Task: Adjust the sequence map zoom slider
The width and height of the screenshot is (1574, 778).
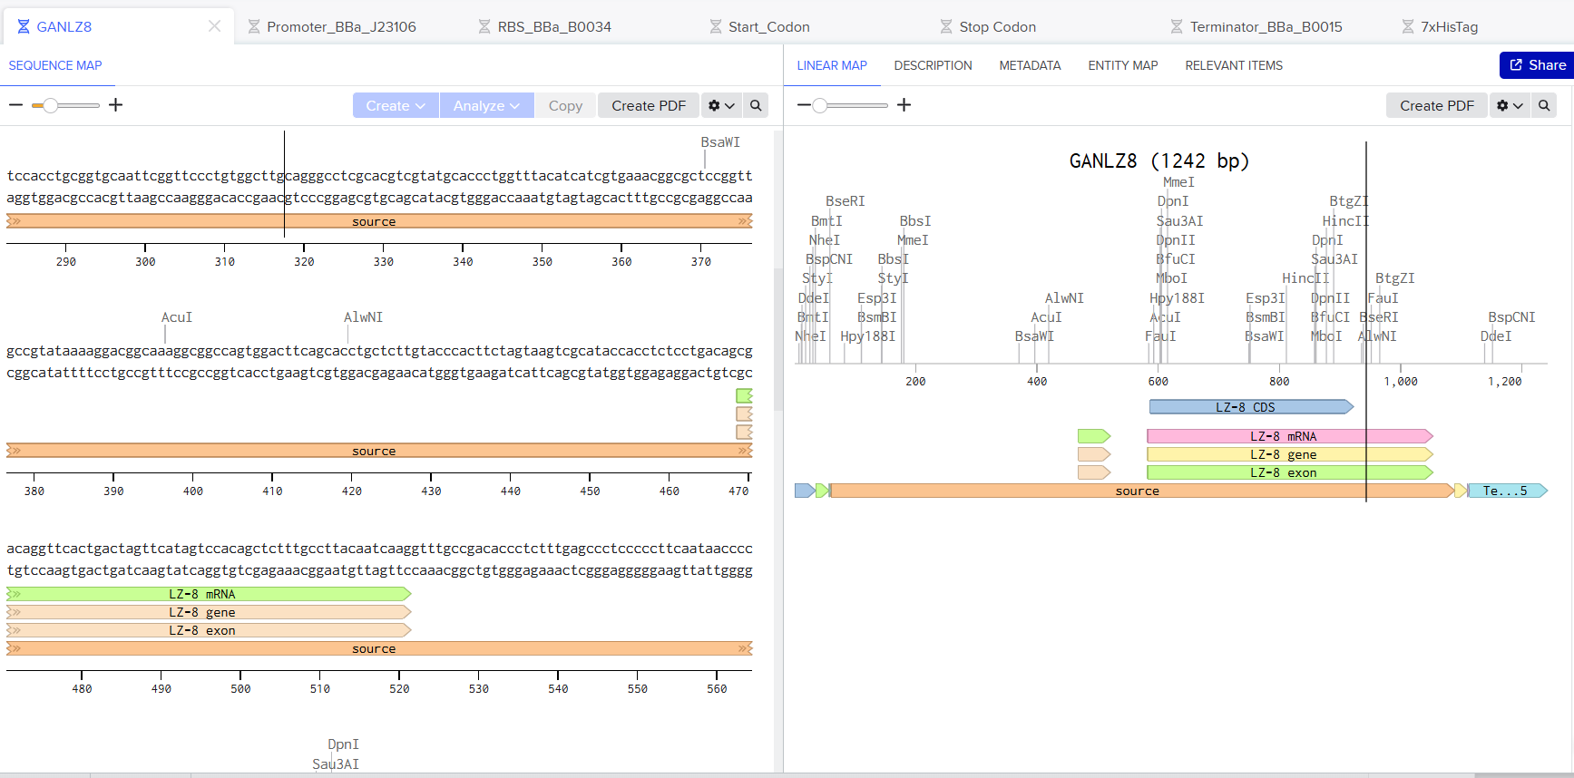Action: click(51, 105)
